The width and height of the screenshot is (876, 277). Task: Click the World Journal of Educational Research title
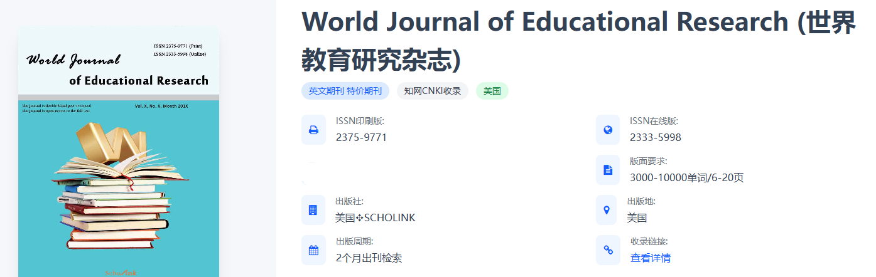click(x=579, y=41)
